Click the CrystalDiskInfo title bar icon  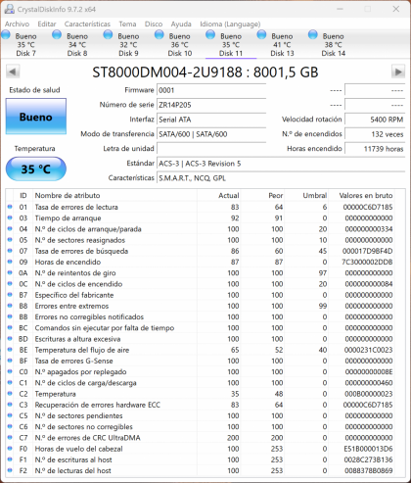click(x=9, y=9)
